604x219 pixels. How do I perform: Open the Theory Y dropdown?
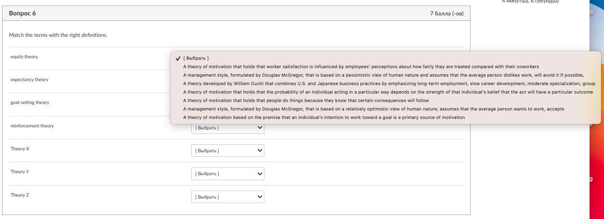click(228, 174)
